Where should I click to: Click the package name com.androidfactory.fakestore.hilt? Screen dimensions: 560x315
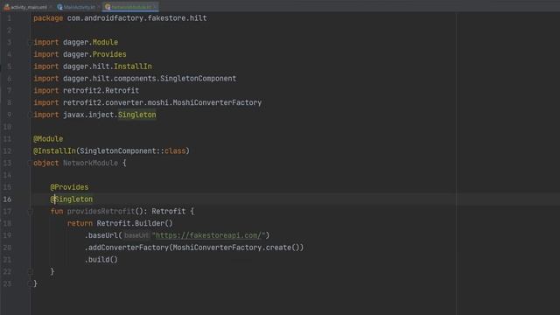136,18
